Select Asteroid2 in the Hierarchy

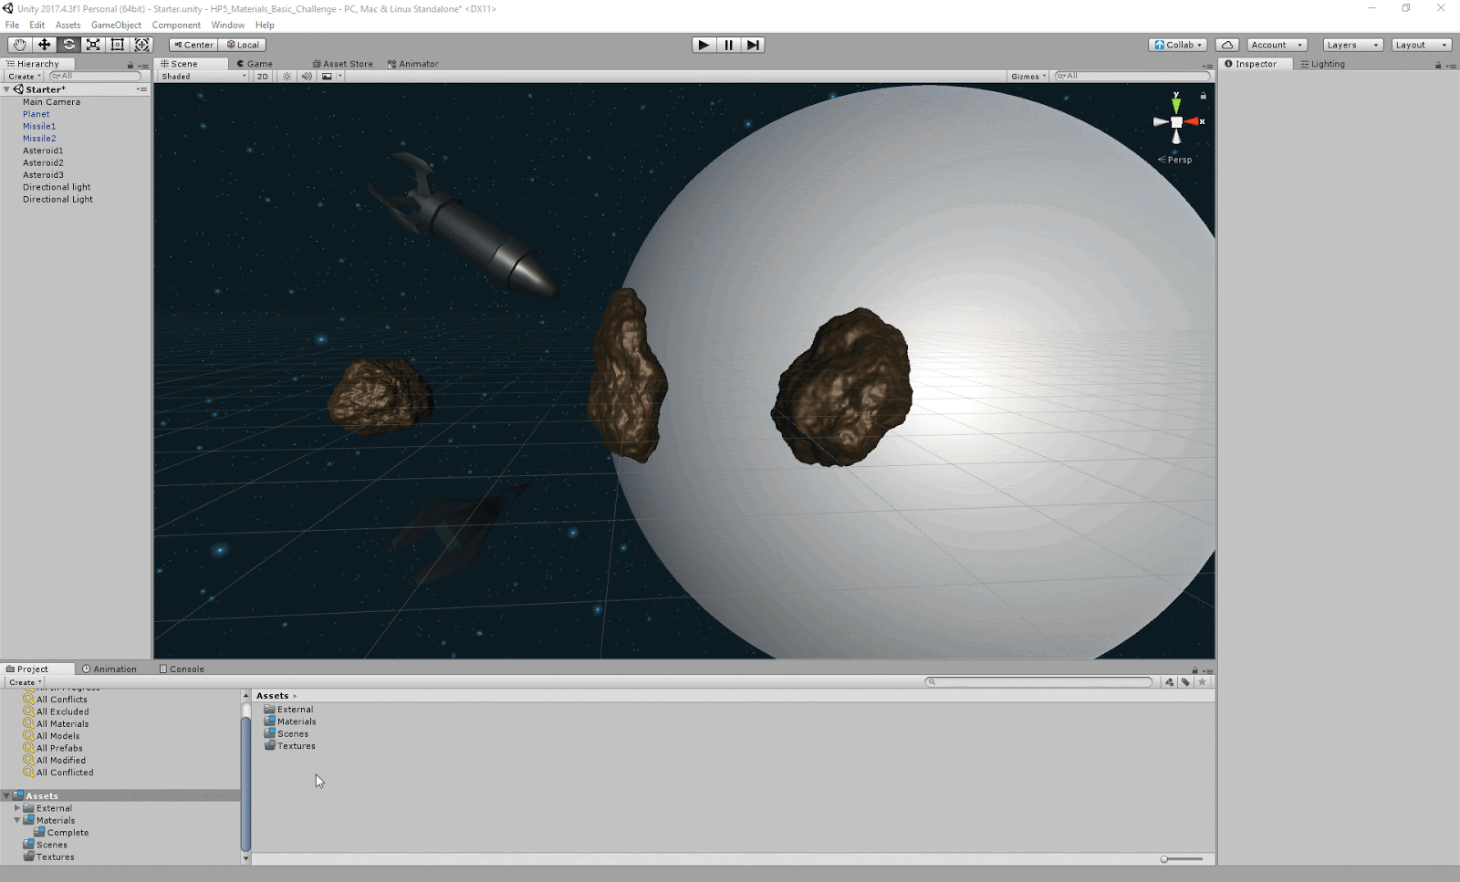point(43,162)
